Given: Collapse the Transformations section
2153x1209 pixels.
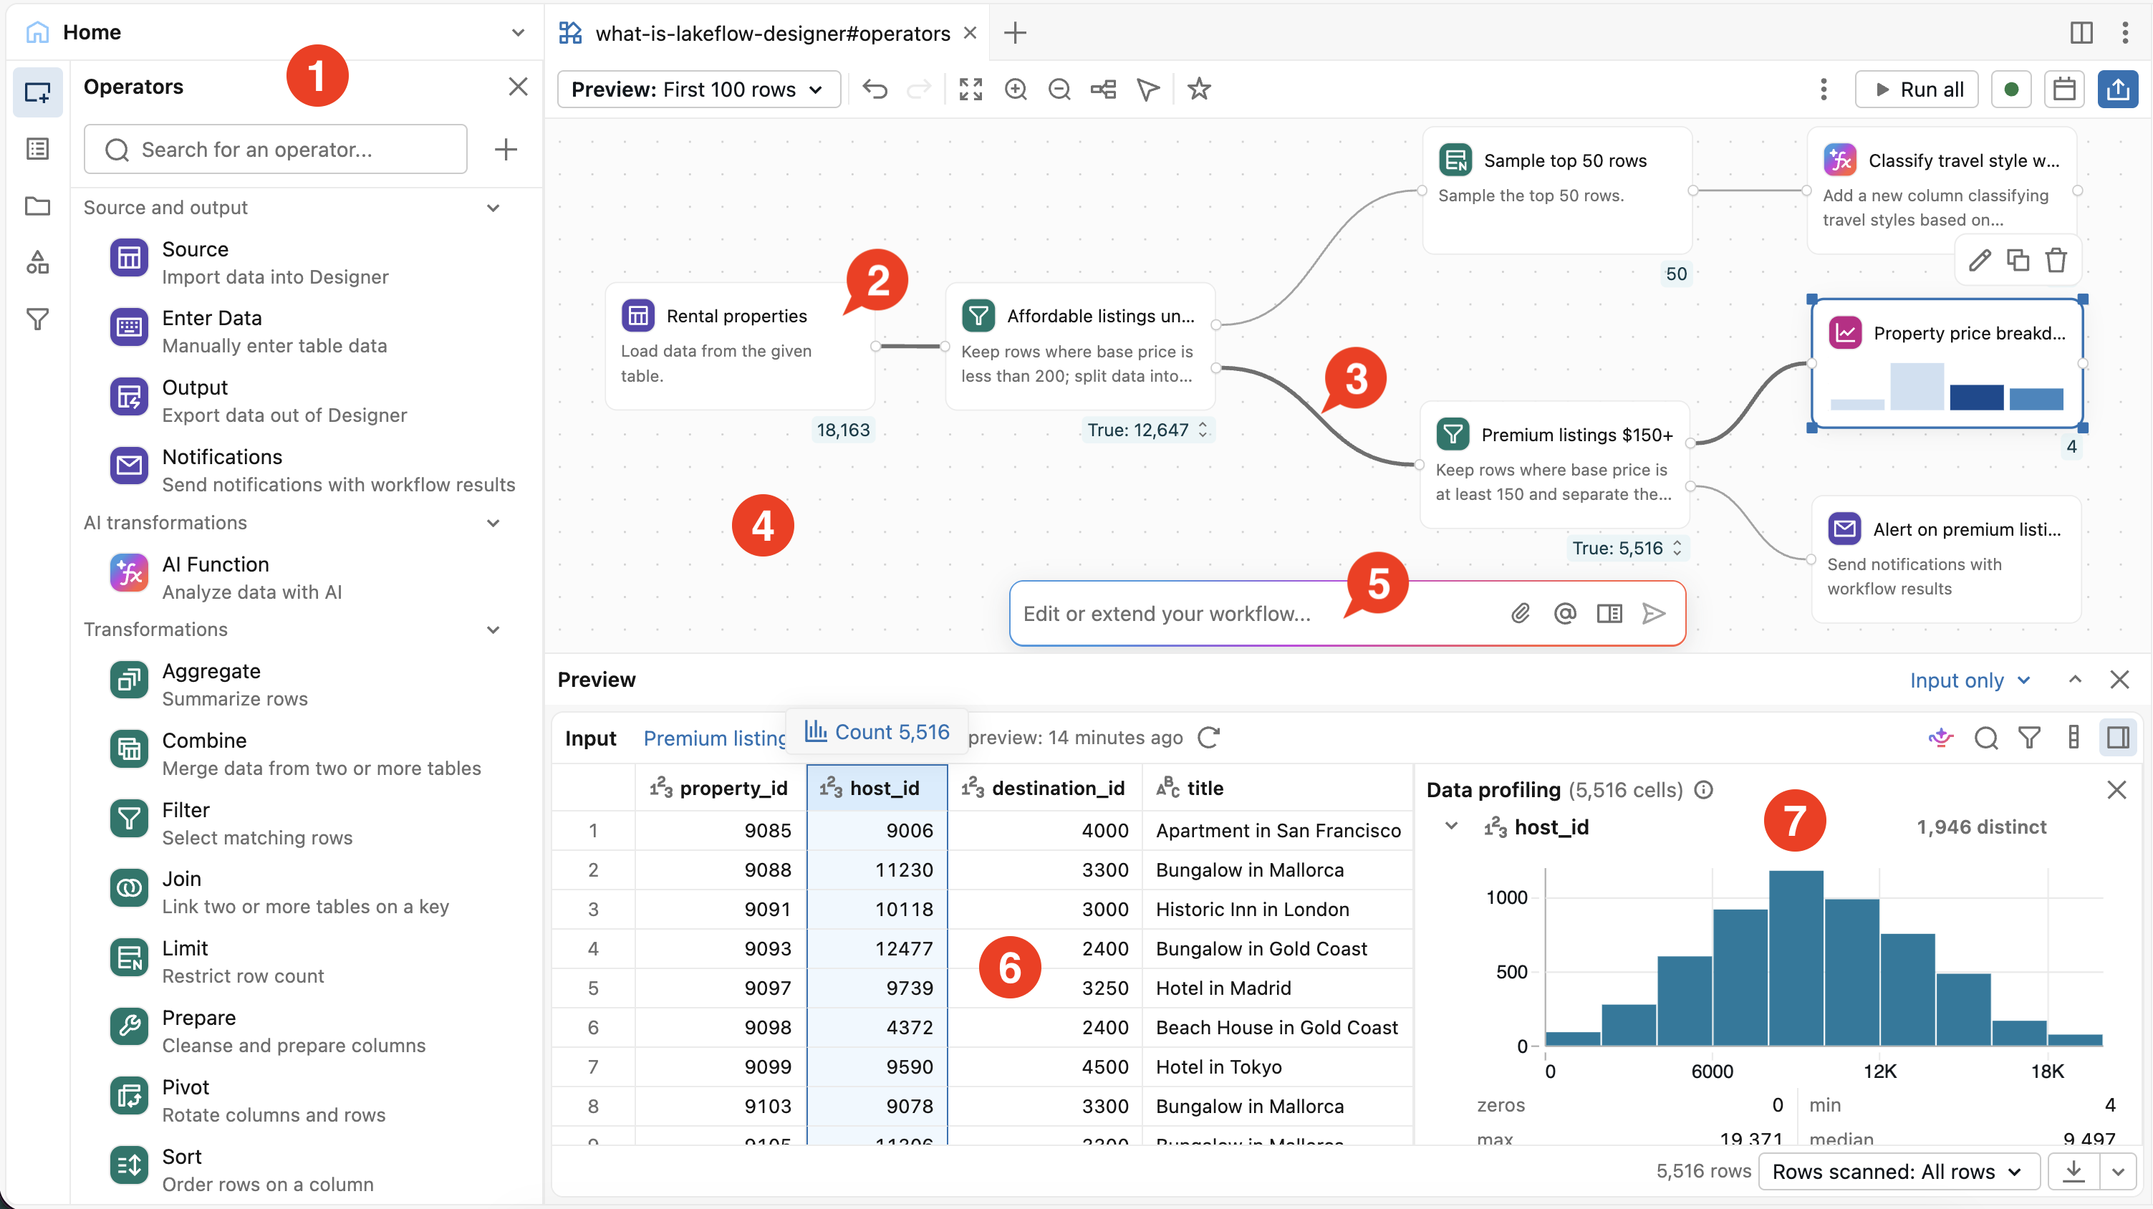Looking at the screenshot, I should tap(493, 629).
